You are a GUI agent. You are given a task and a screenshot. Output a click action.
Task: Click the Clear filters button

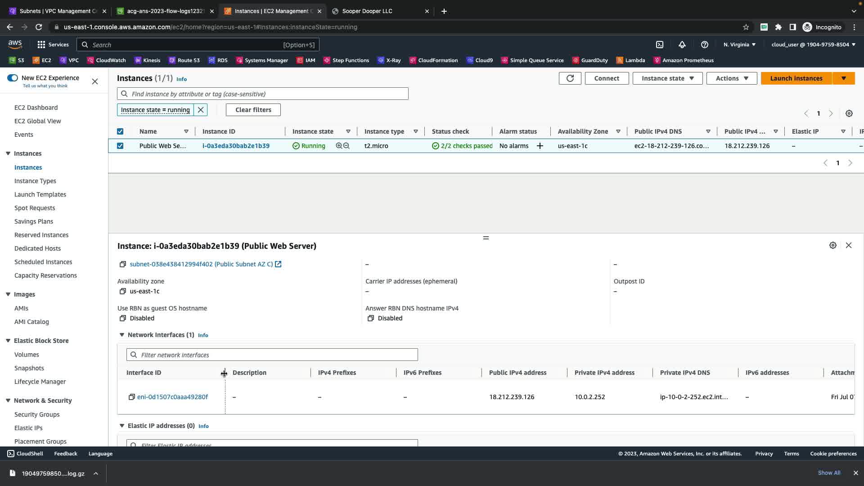click(253, 110)
